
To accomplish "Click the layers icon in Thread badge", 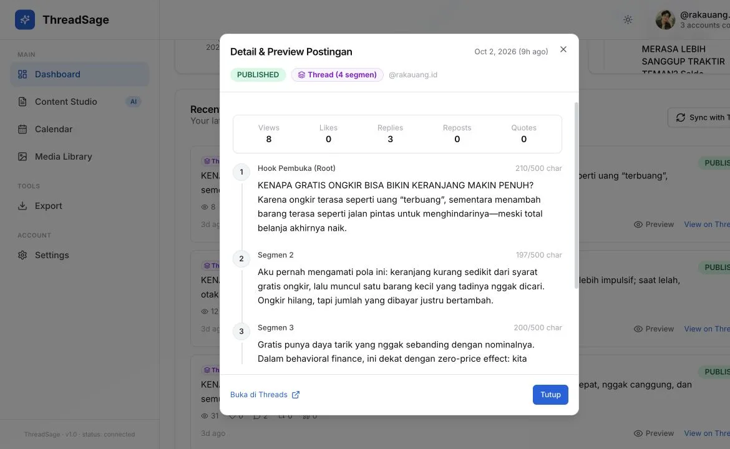I will click(301, 75).
